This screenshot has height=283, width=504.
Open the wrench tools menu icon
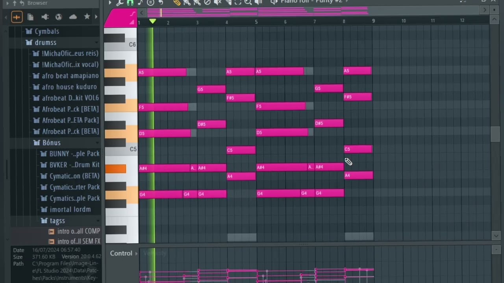tap(120, 2)
